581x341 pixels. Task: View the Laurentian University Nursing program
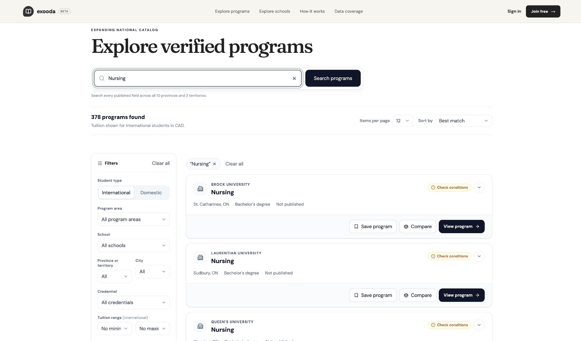[x=461, y=295]
